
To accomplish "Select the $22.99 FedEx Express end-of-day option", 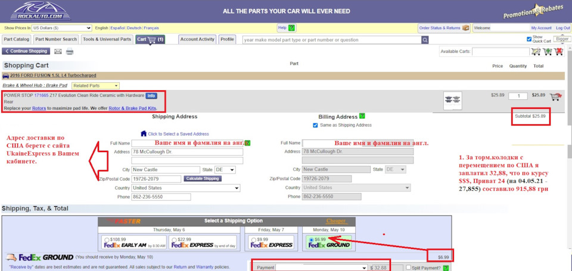I will [x=173, y=240].
